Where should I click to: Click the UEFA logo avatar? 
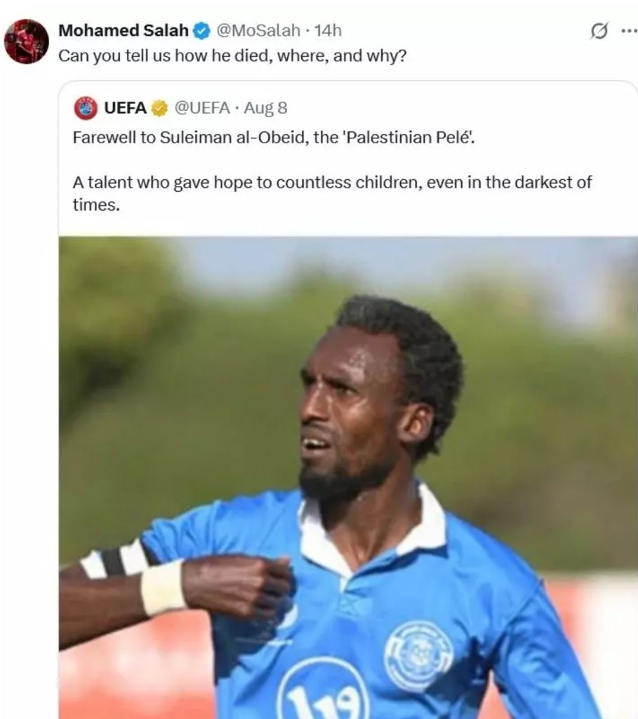tap(85, 108)
